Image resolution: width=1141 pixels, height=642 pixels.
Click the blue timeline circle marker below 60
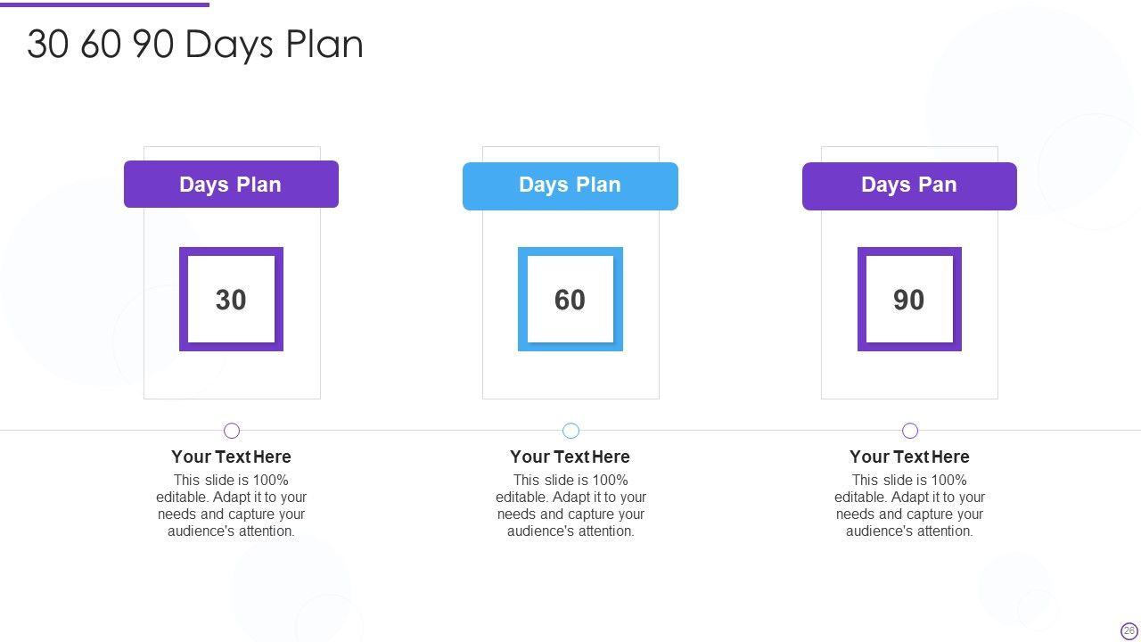[x=571, y=431]
